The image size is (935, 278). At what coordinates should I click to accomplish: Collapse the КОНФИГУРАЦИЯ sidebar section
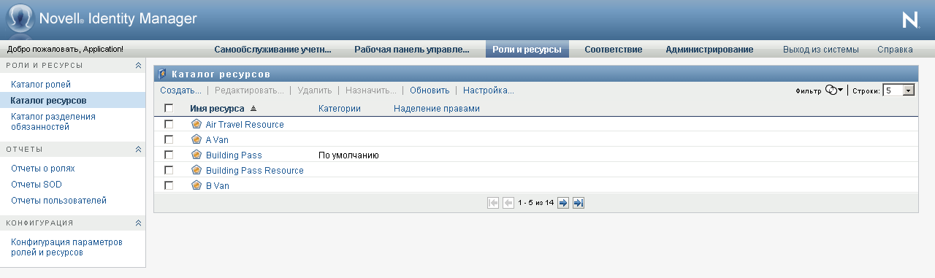pyautogui.click(x=138, y=223)
